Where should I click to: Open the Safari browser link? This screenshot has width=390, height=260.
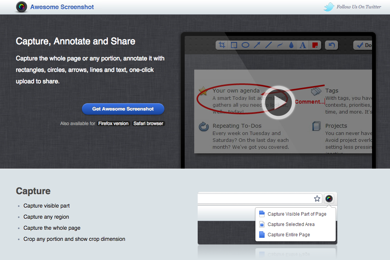148,123
